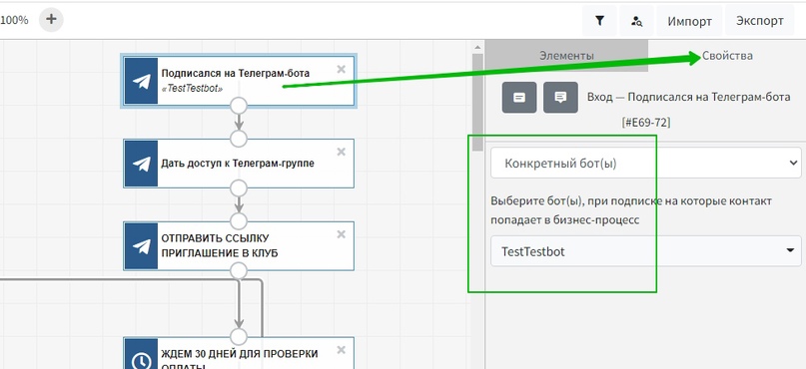
Task: Click the Экспорт button
Action: (x=759, y=21)
